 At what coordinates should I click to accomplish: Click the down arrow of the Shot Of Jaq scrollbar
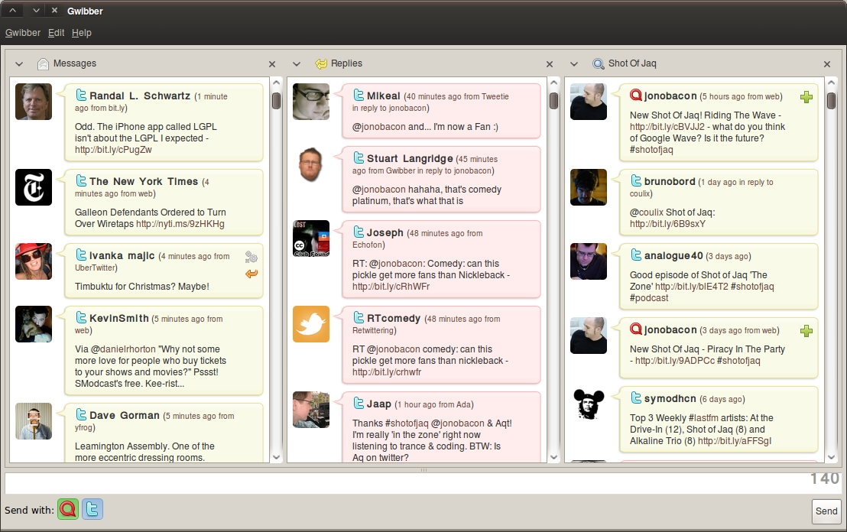coord(832,457)
